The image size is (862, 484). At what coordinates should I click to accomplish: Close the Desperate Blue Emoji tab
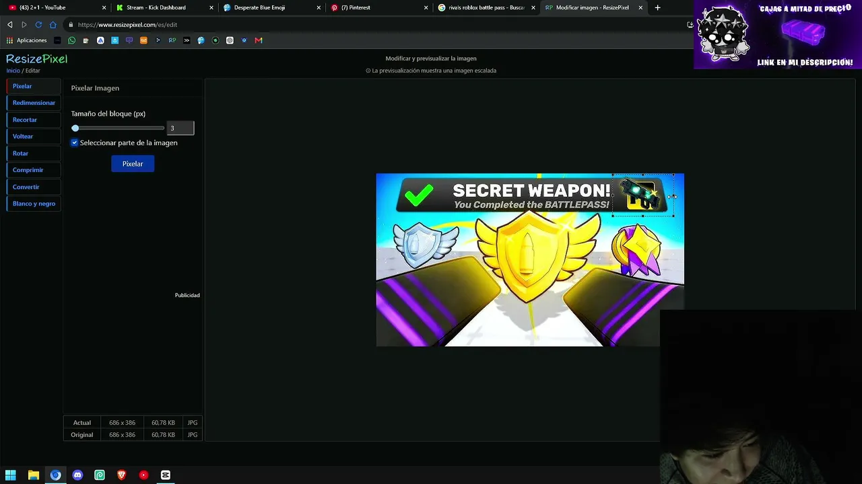pyautogui.click(x=319, y=7)
